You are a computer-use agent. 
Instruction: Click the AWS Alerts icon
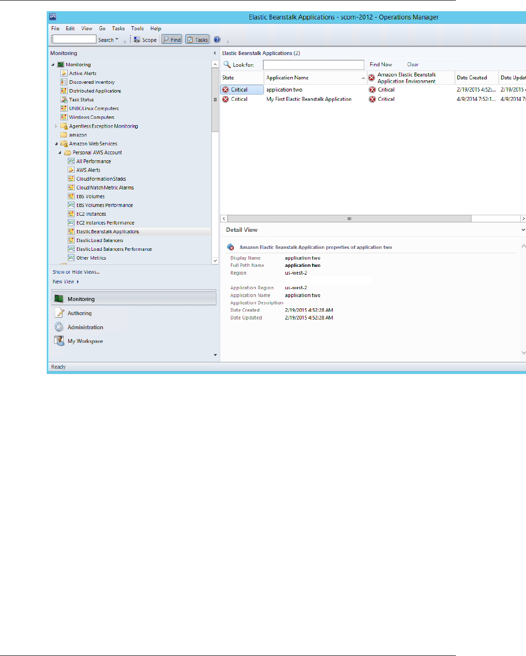click(x=71, y=170)
